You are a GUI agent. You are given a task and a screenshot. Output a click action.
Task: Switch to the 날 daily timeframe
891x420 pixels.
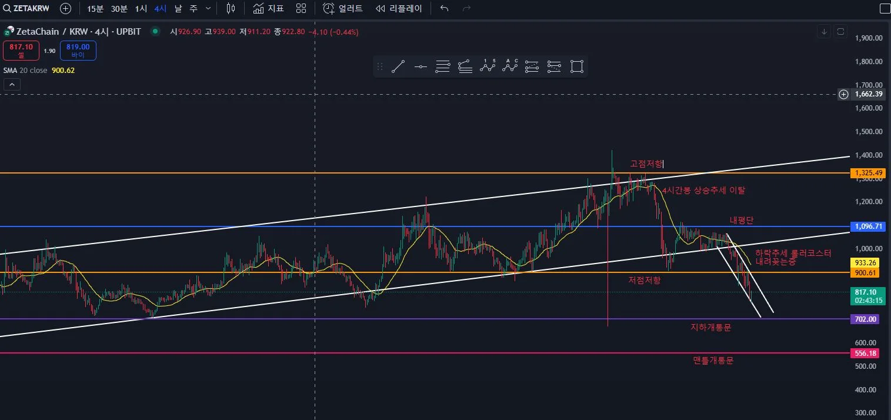tap(178, 9)
